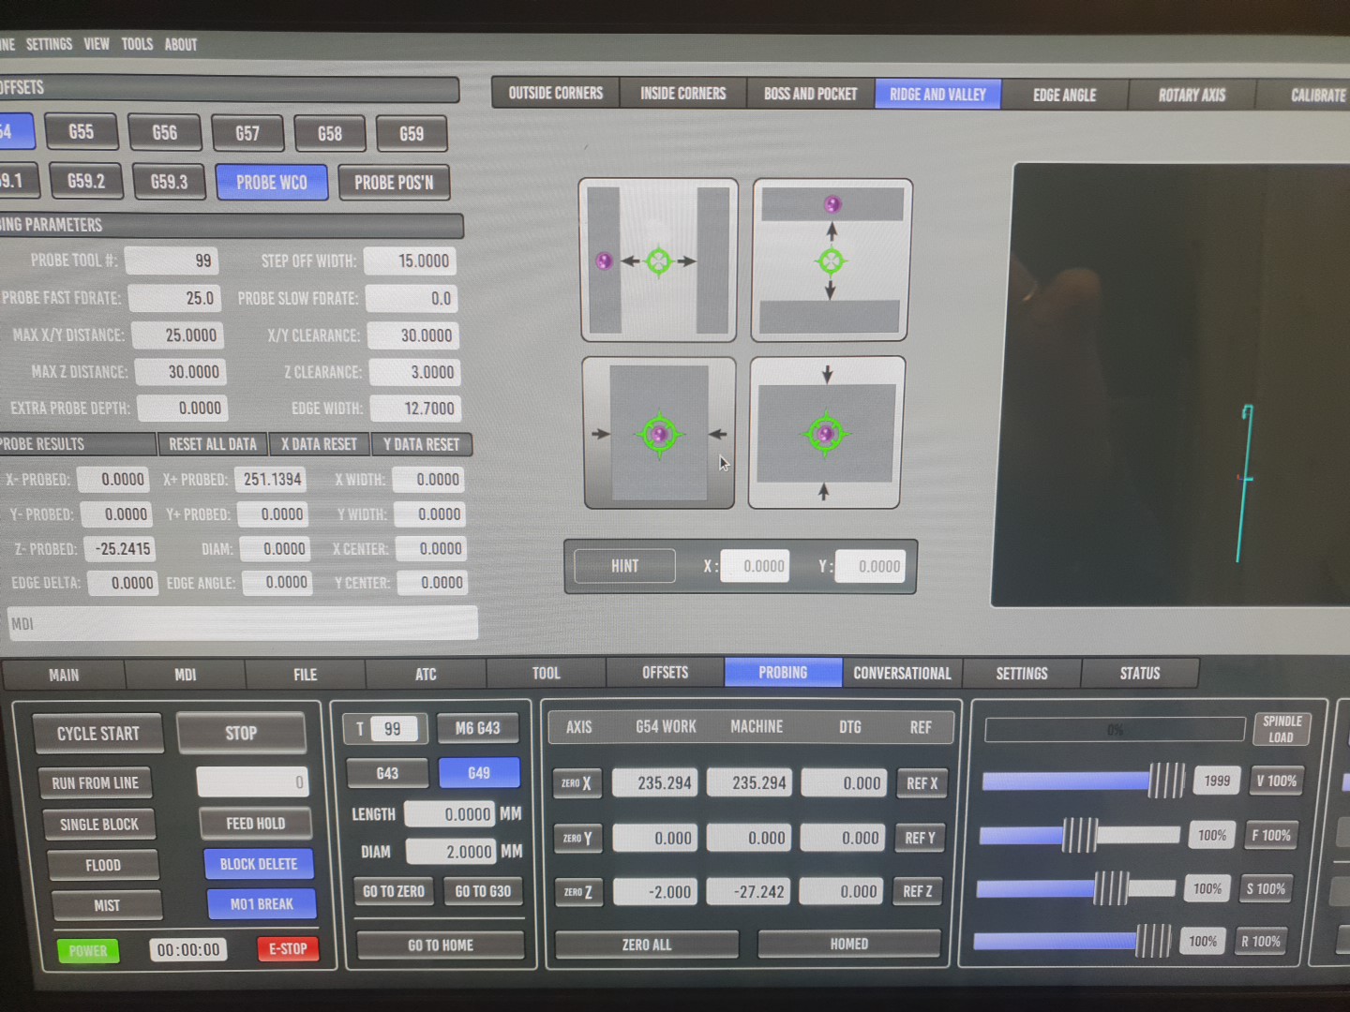The width and height of the screenshot is (1350, 1012).
Task: Select G55 work offset
Action: click(x=81, y=132)
